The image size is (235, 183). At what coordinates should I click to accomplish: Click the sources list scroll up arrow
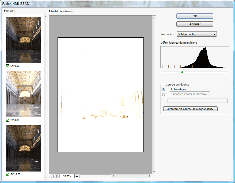tap(46, 17)
